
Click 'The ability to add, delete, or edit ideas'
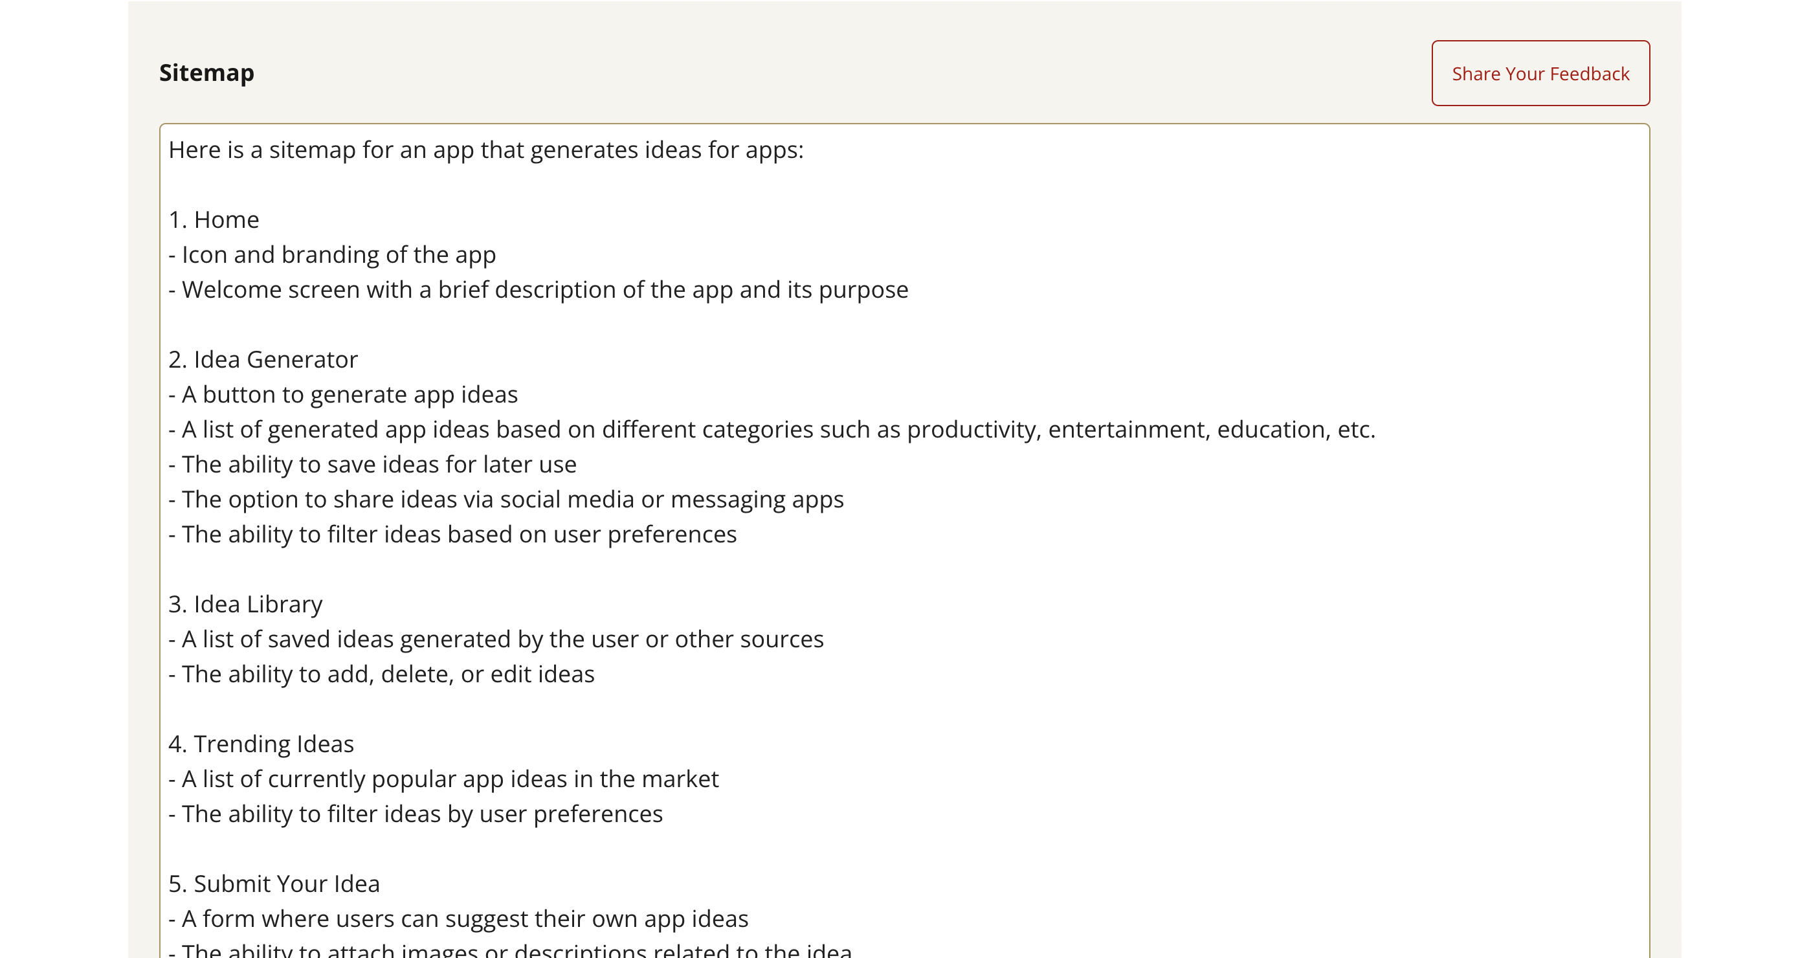pyautogui.click(x=382, y=674)
